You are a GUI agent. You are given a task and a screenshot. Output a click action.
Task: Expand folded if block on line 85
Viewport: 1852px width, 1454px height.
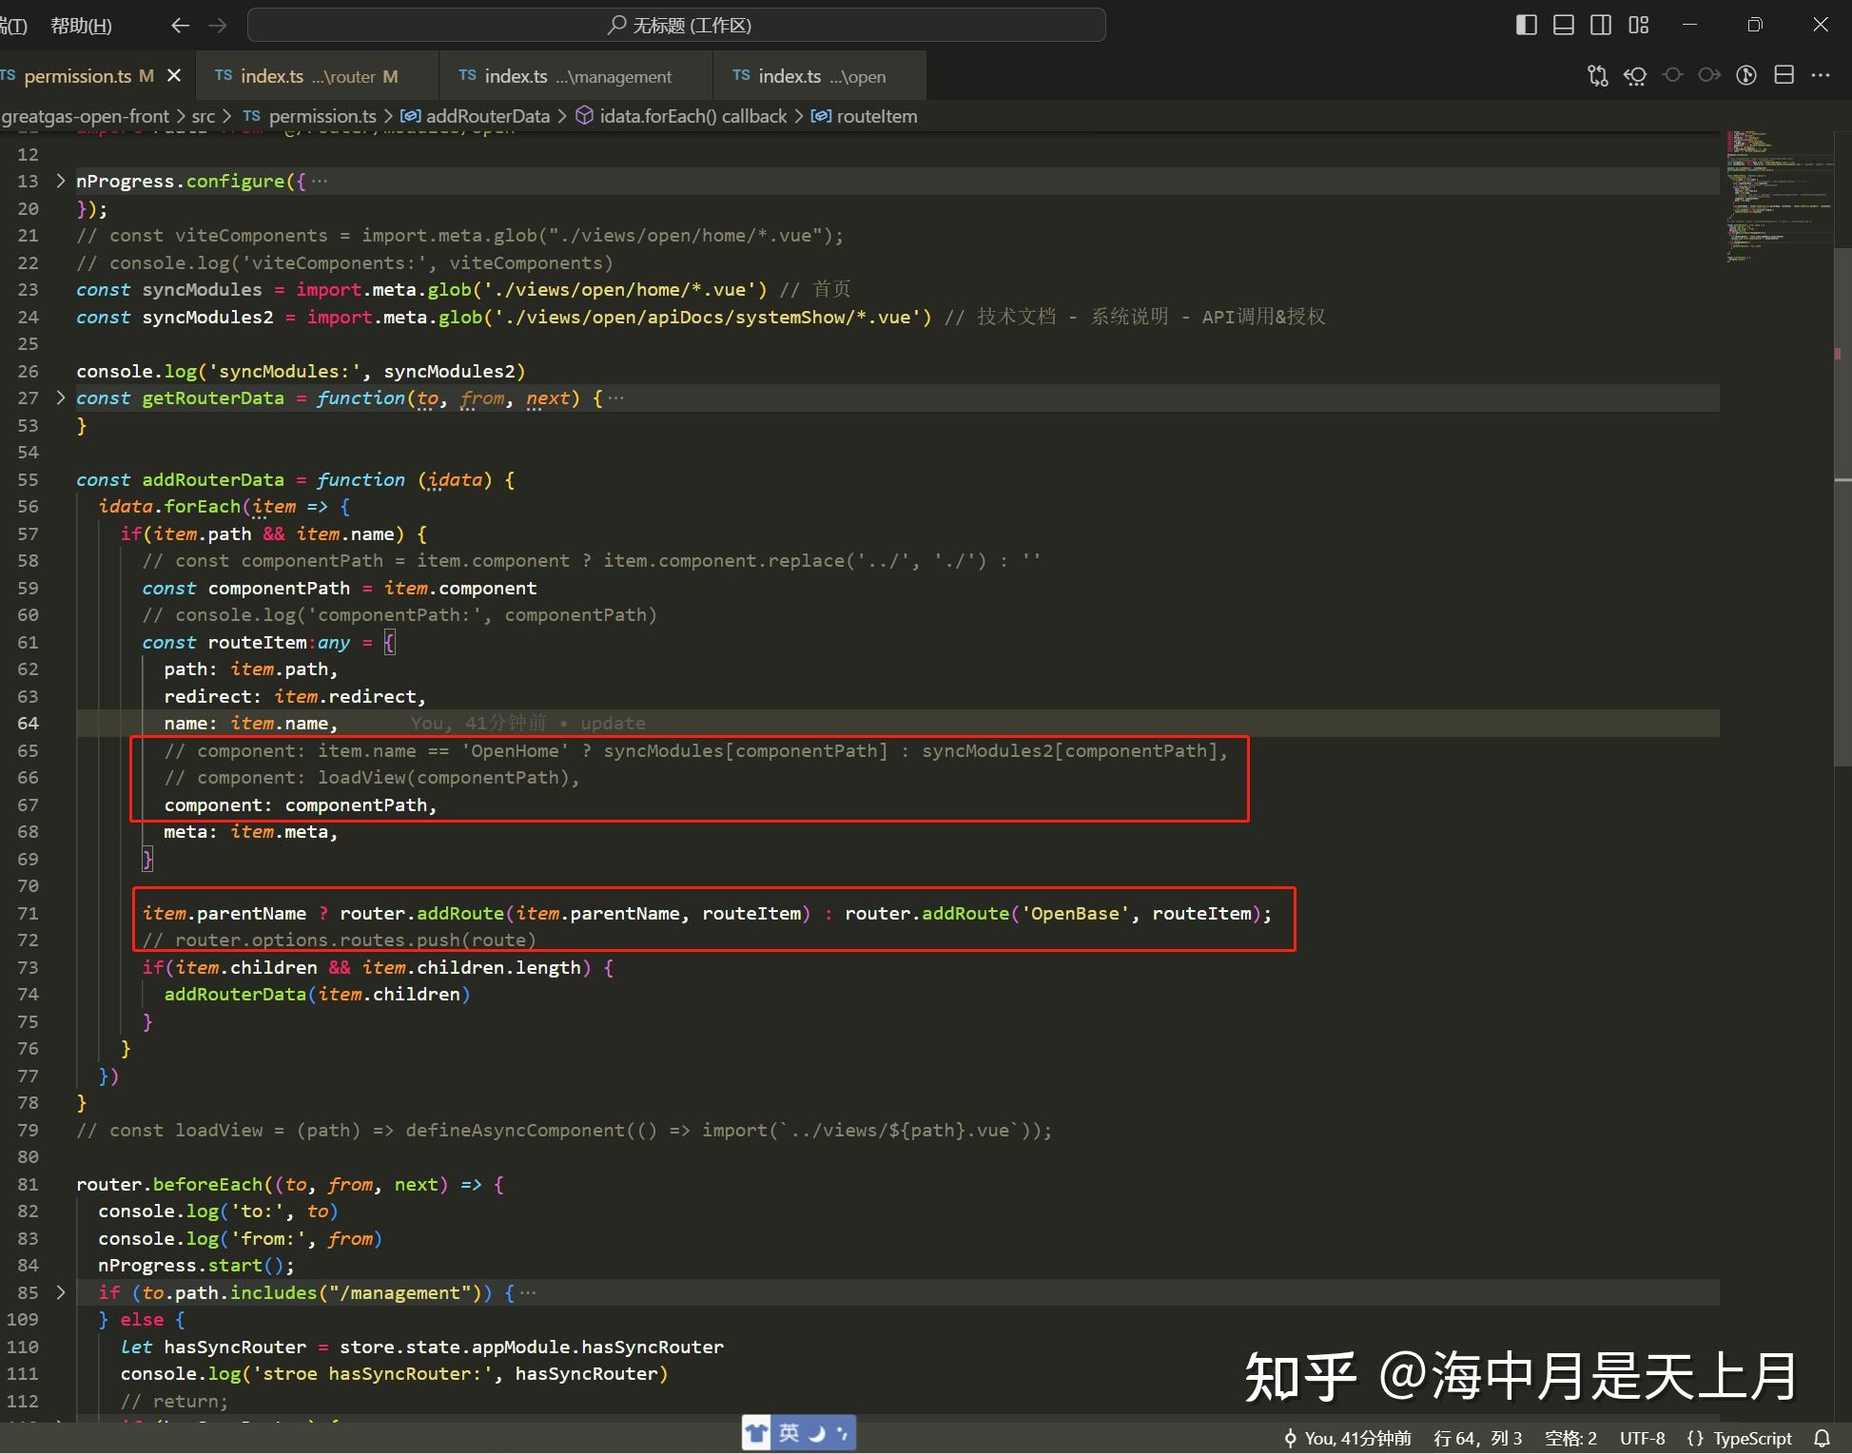coord(61,1292)
